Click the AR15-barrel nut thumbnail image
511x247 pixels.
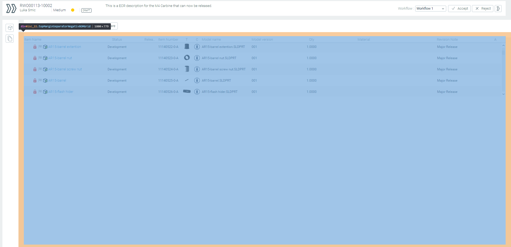click(x=187, y=58)
